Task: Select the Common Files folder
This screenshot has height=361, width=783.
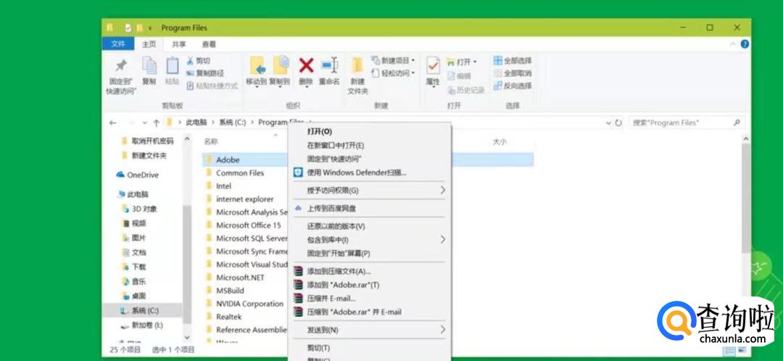Action: click(x=240, y=173)
